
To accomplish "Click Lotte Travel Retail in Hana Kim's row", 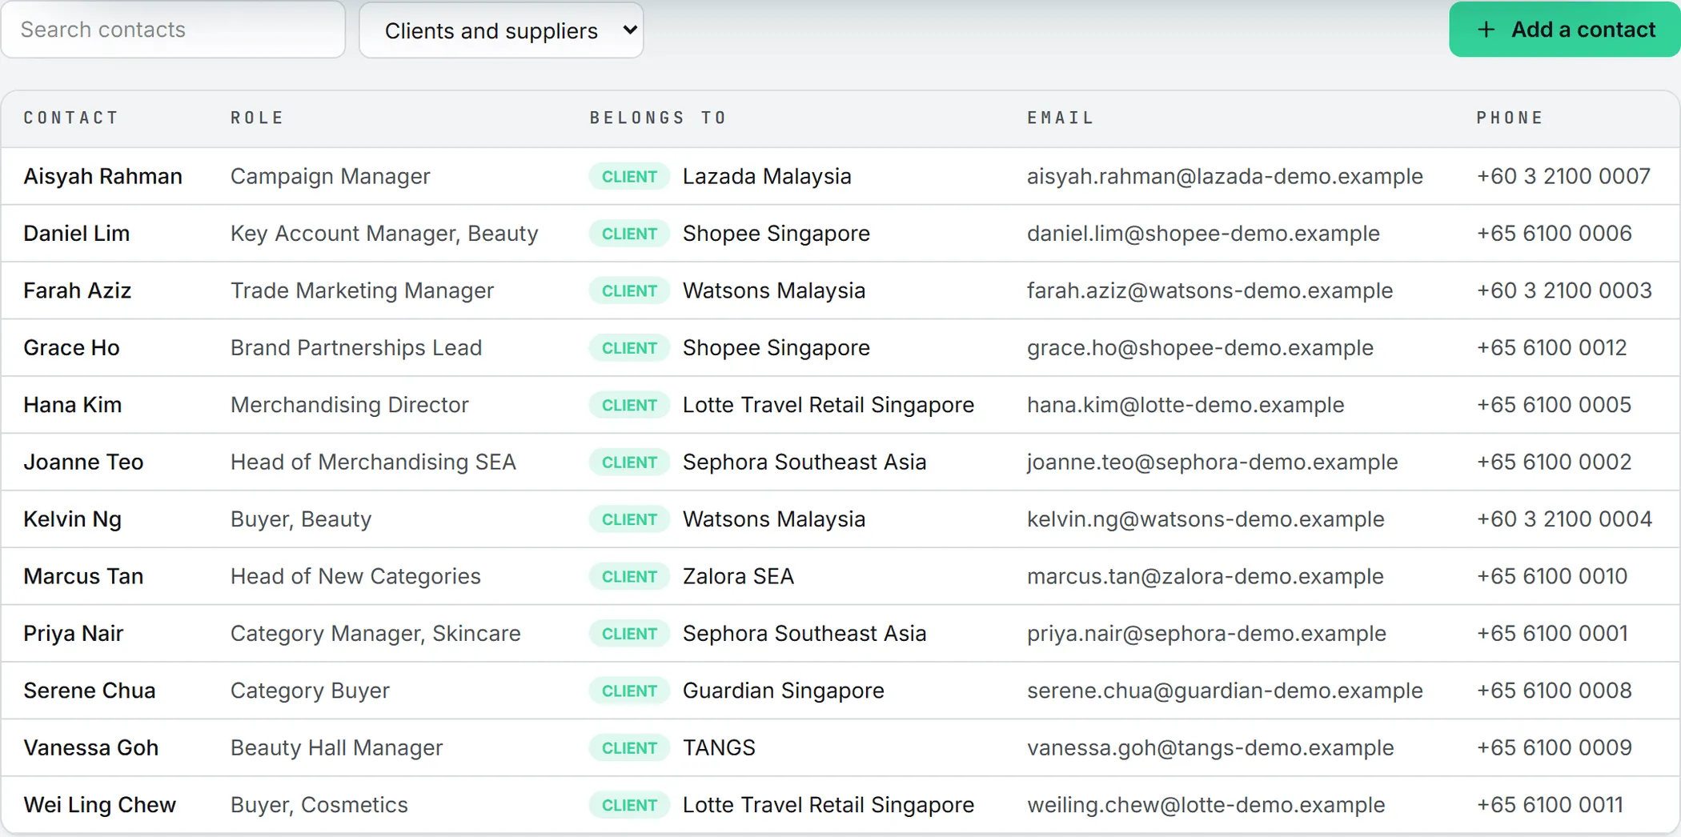I will coord(828,405).
